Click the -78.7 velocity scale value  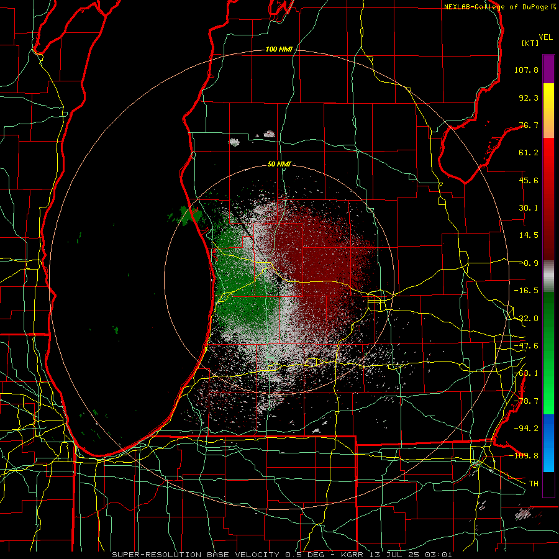(x=526, y=401)
